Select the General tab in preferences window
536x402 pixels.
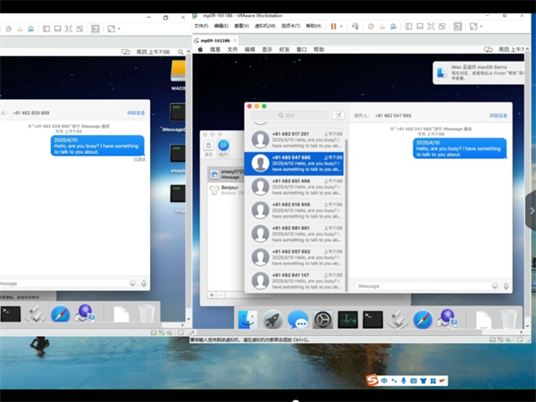[x=209, y=147]
